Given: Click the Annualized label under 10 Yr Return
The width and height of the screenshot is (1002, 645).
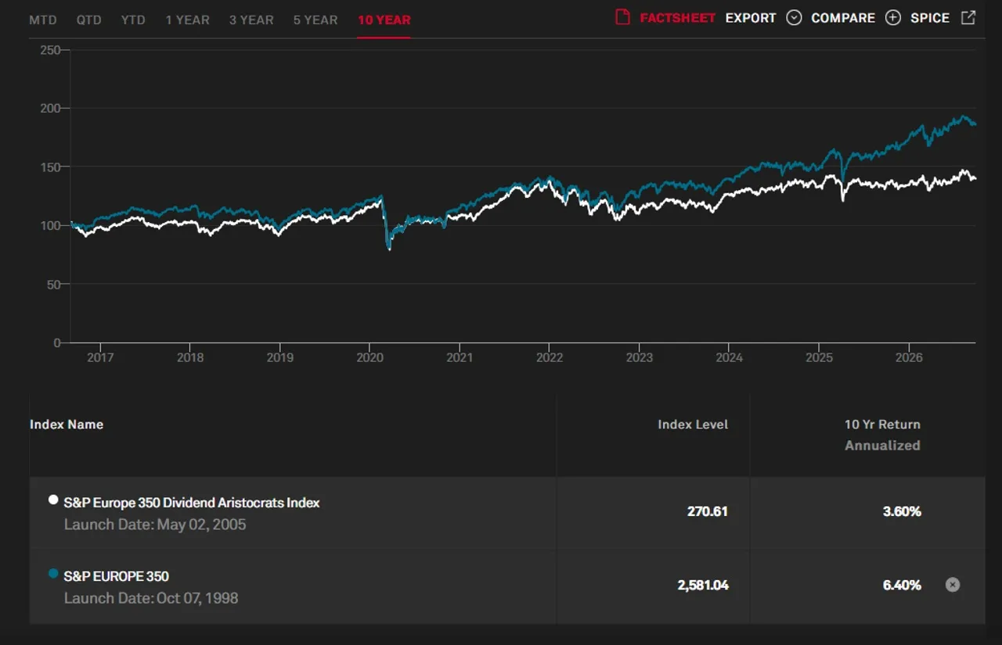Looking at the screenshot, I should pyautogui.click(x=882, y=446).
